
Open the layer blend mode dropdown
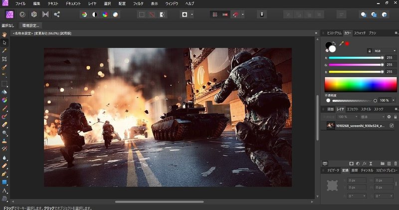click(x=372, y=117)
